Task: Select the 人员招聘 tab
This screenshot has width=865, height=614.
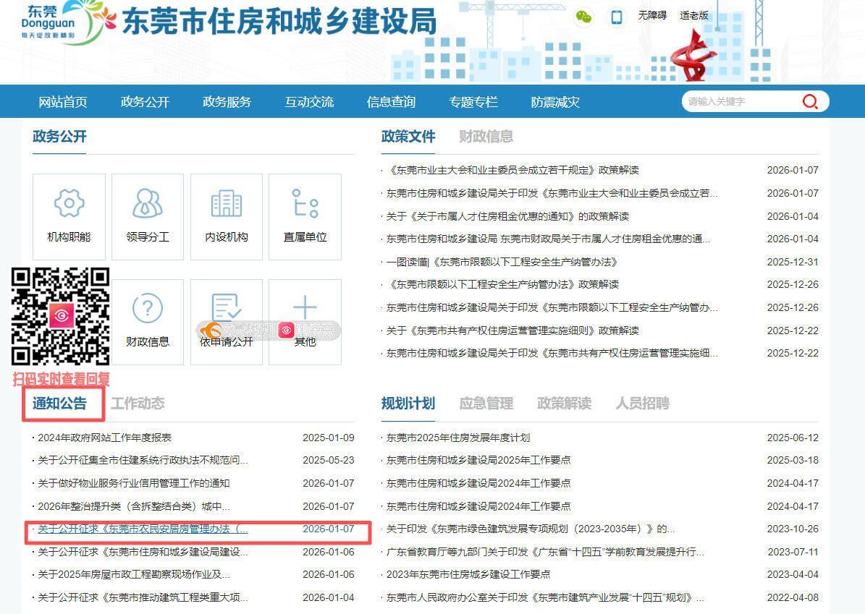Action: click(x=642, y=403)
